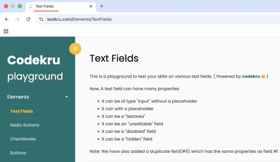Select Text Fields in the sidebar

[21, 111]
